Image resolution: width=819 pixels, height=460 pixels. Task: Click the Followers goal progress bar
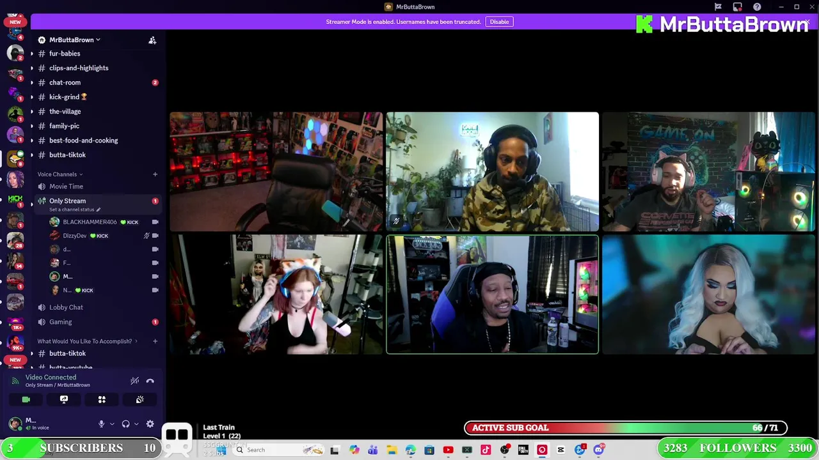click(x=738, y=448)
